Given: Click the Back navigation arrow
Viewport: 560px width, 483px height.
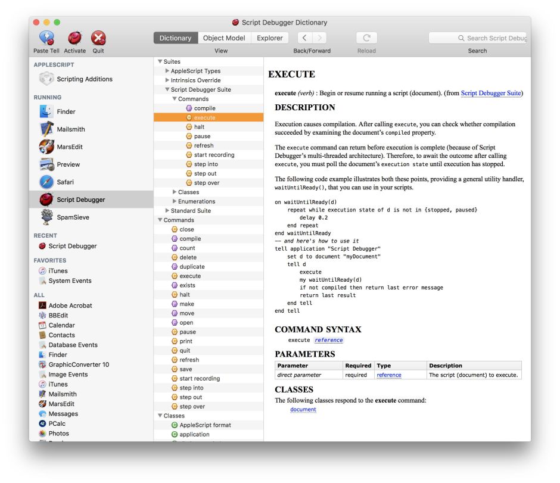Looking at the screenshot, I should 304,37.
